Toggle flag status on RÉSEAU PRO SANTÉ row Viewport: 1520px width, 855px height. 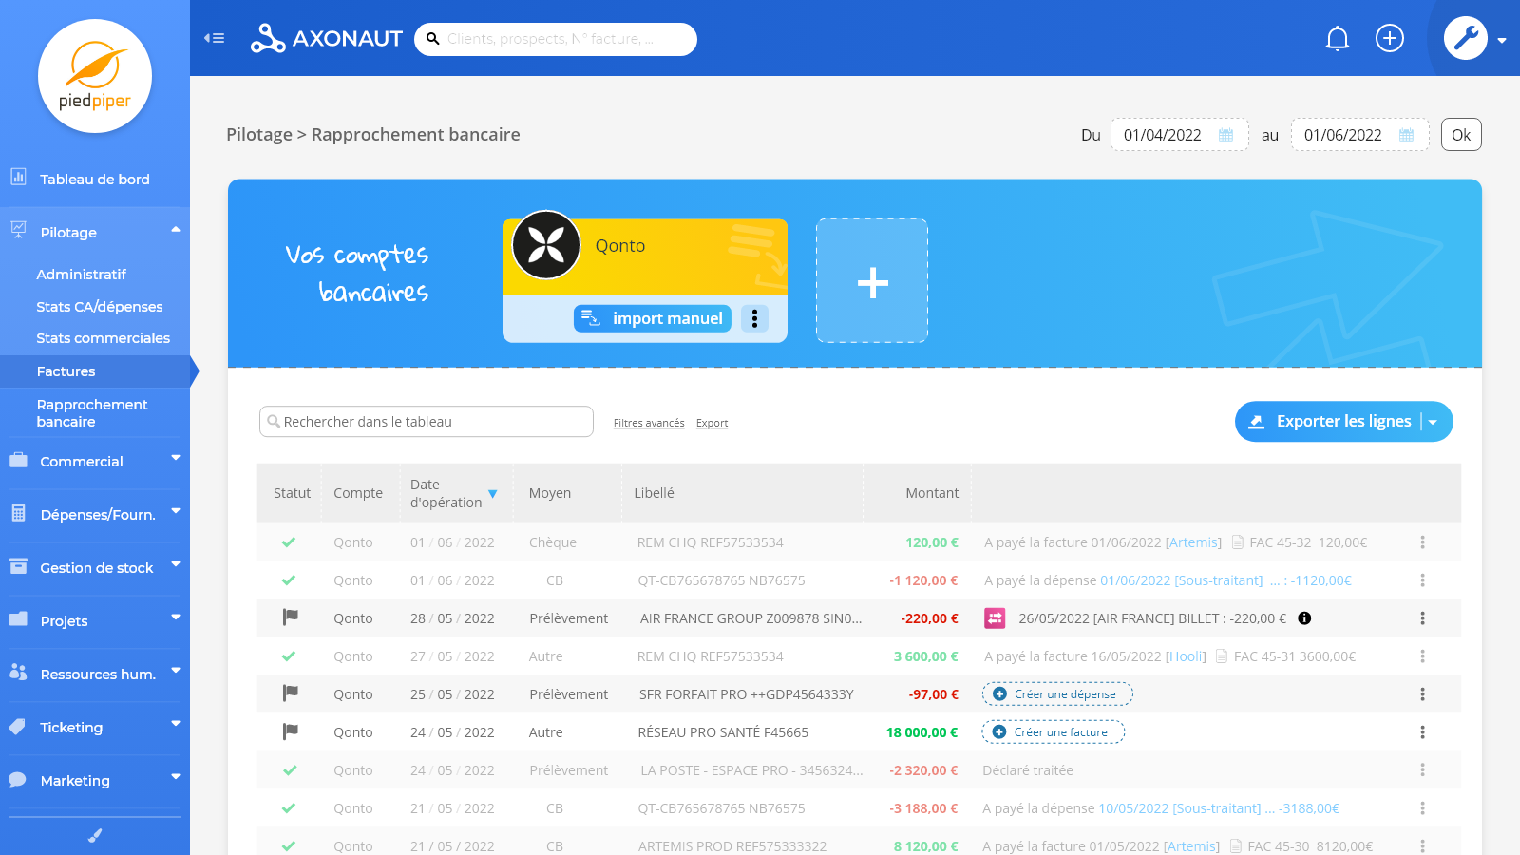coord(291,731)
